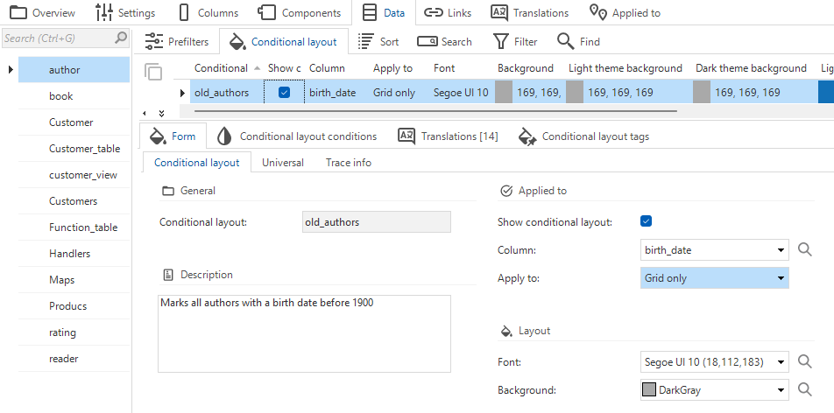Viewport: 834px width, 413px height.
Task: Look up Column with magnifier button
Action: pos(805,249)
